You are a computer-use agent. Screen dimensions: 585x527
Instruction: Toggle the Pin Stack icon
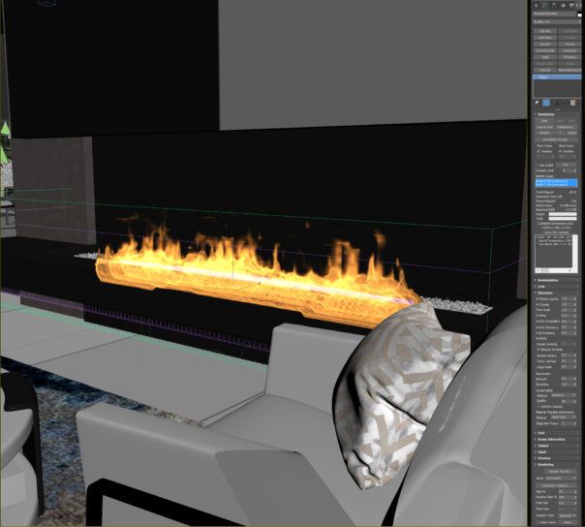(537, 103)
